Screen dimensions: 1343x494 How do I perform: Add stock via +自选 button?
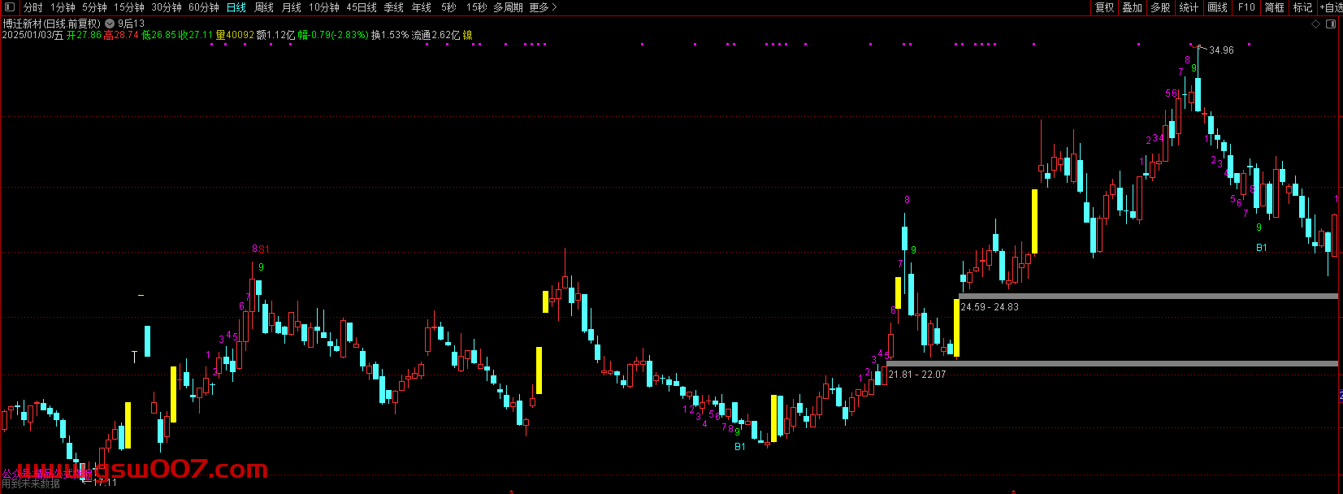(x=1331, y=7)
